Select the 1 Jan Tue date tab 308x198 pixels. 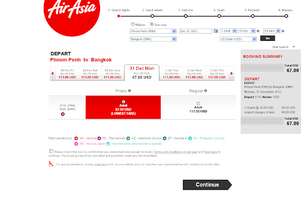click(171, 74)
